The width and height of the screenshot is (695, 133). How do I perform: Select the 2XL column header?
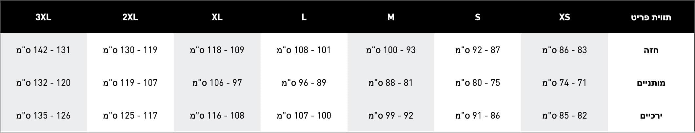[x=130, y=17]
